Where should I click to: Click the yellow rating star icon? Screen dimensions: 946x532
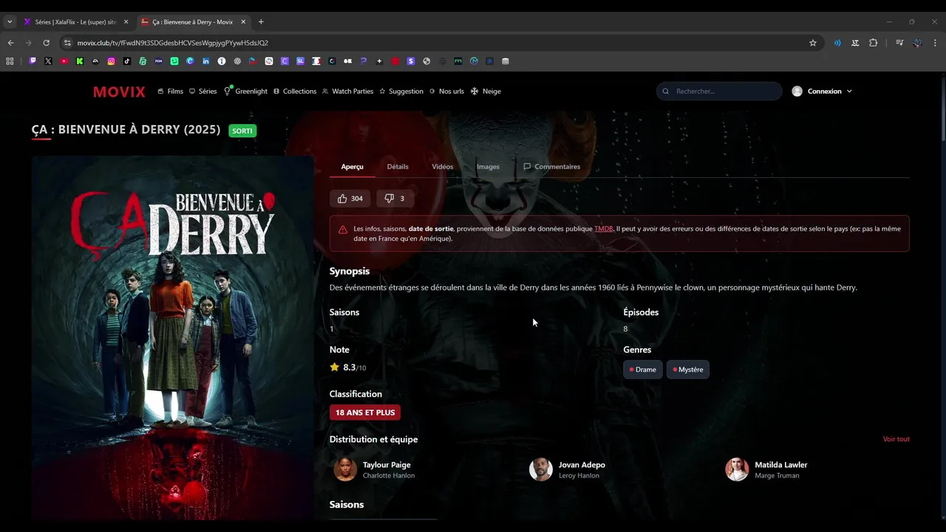[x=335, y=367]
